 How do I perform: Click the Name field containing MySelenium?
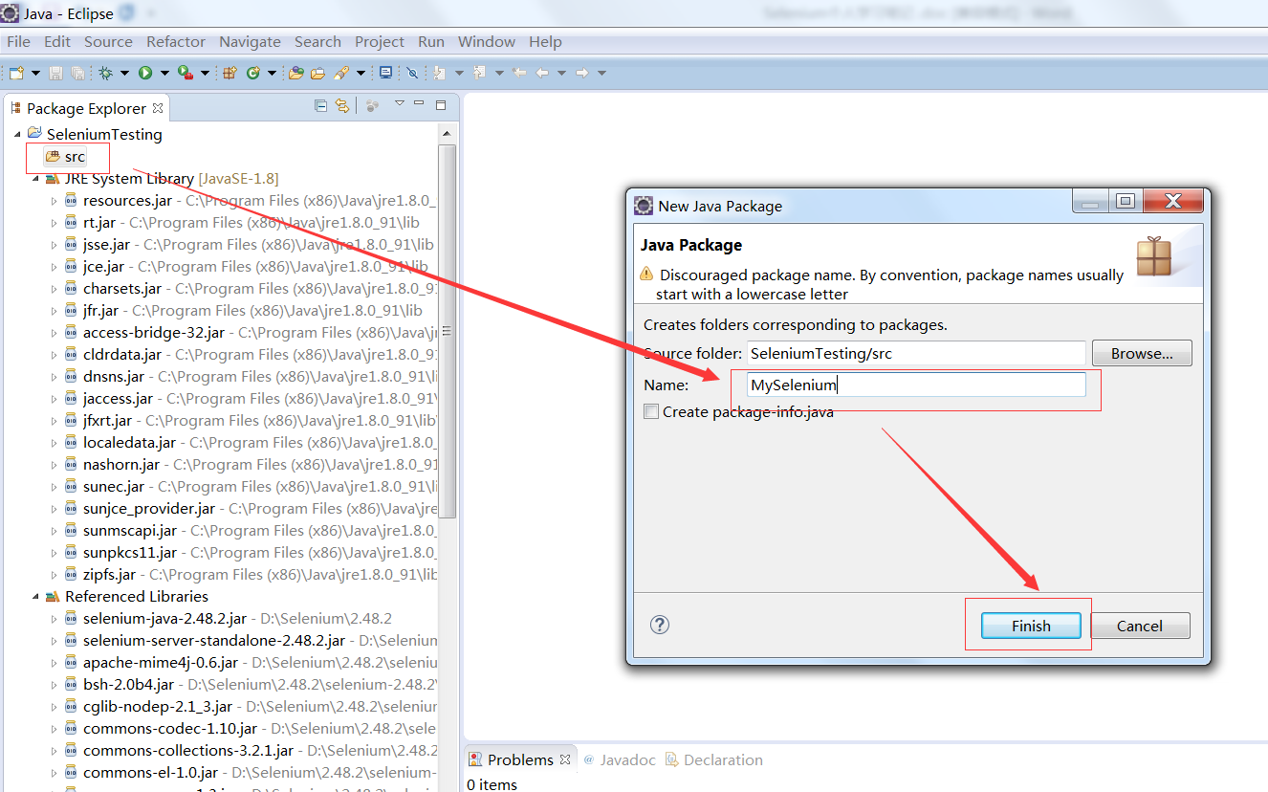click(916, 385)
